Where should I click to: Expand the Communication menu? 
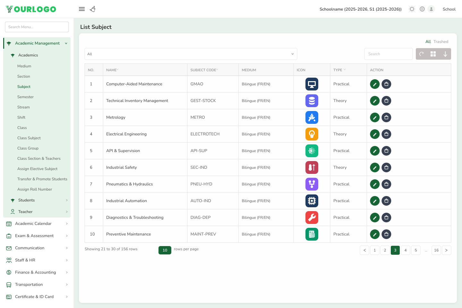pyautogui.click(x=37, y=248)
